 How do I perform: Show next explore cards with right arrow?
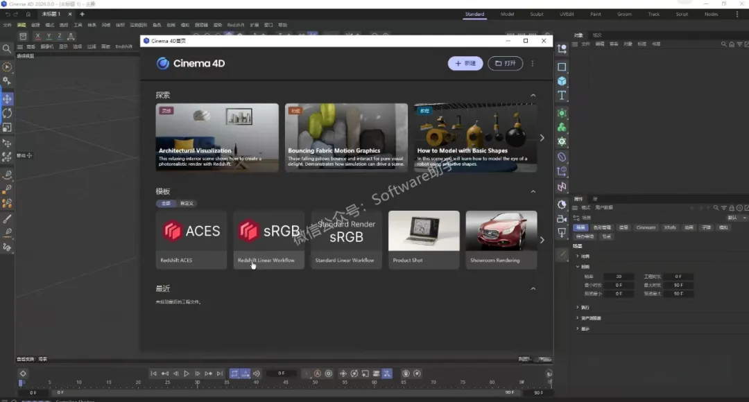click(542, 138)
